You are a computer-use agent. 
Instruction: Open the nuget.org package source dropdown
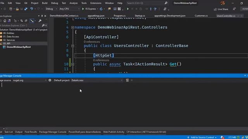(x=29, y=80)
